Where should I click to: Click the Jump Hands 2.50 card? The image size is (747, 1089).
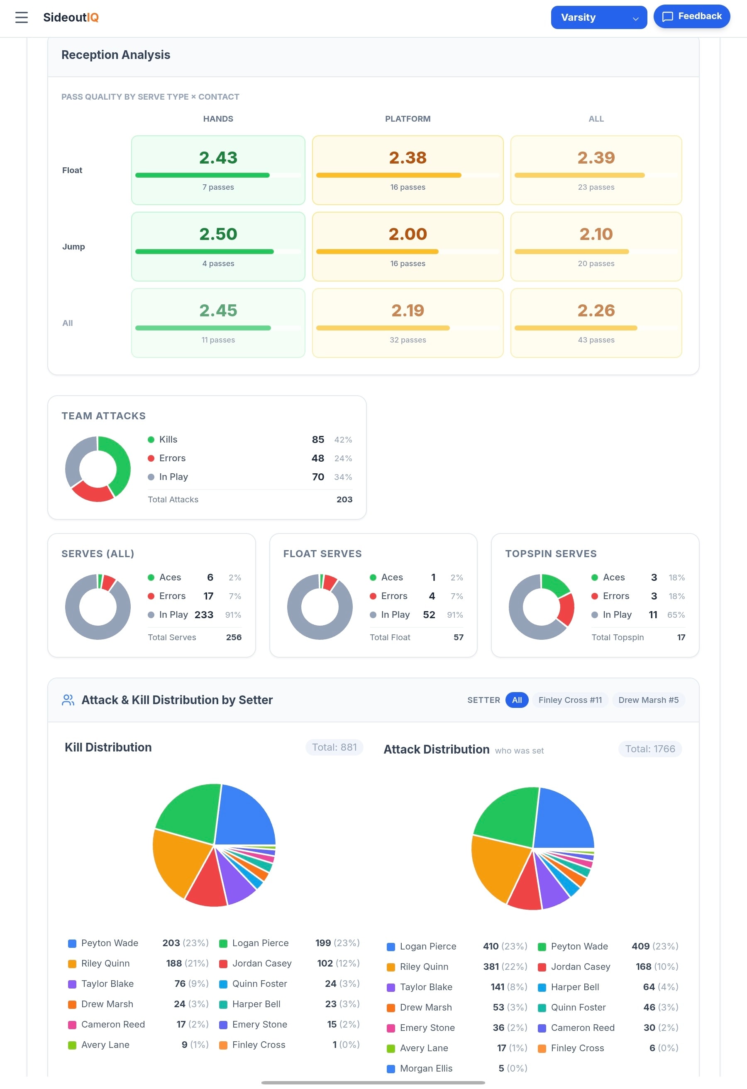[x=218, y=247]
